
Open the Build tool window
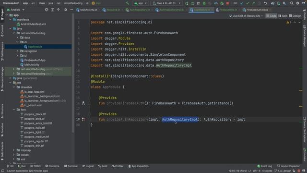click(x=103, y=166)
